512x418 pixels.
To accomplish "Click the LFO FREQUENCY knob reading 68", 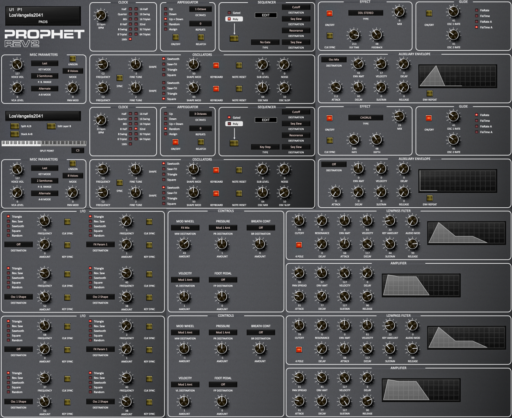I will (x=45, y=326).
